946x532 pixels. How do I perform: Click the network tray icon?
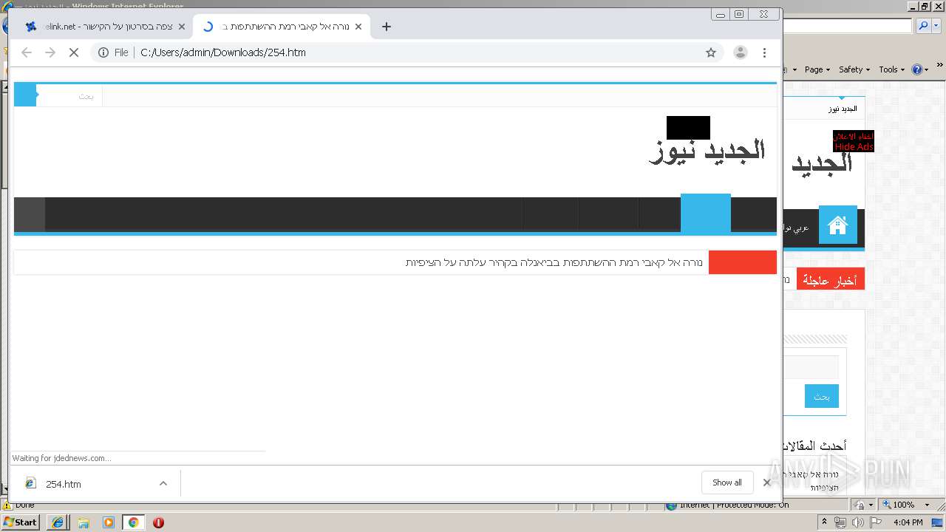click(840, 522)
